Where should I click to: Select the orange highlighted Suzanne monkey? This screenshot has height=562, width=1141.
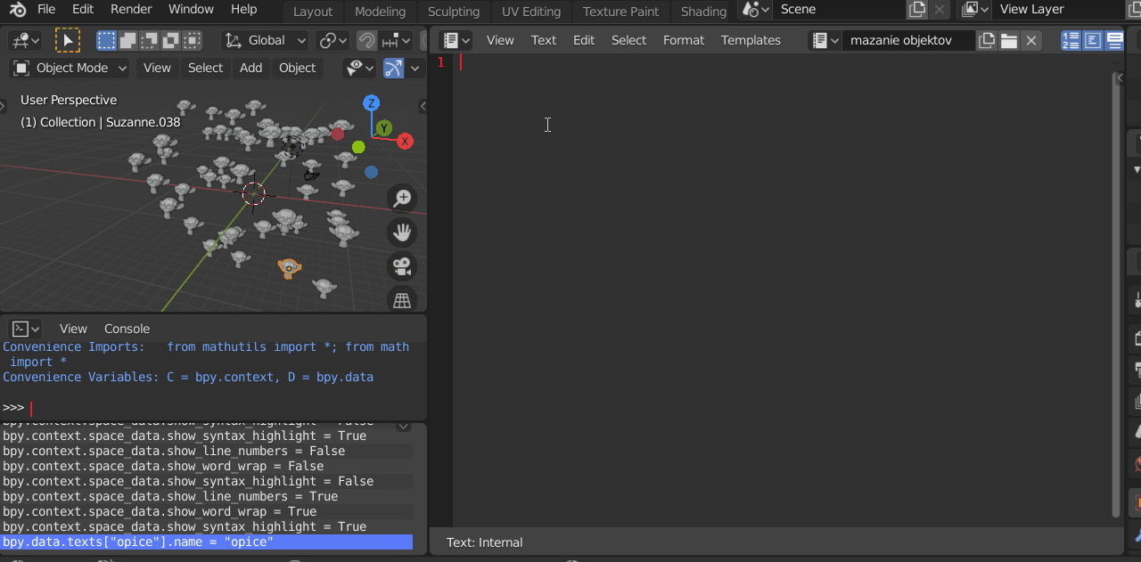pos(288,267)
